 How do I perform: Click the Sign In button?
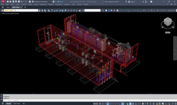132,2
